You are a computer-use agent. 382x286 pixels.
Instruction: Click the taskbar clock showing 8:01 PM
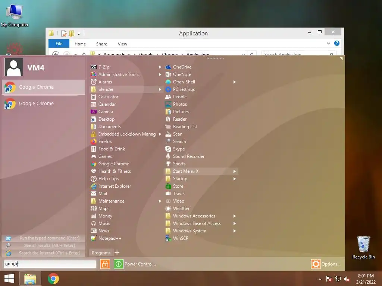point(366,279)
